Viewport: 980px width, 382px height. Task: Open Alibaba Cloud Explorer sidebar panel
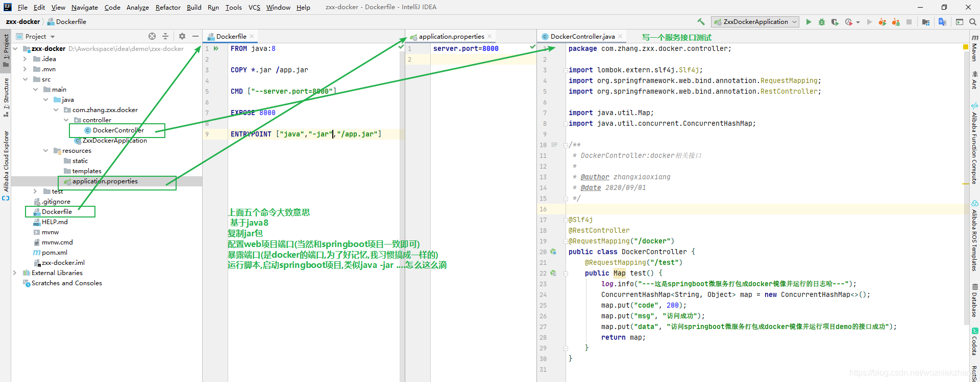click(x=6, y=166)
